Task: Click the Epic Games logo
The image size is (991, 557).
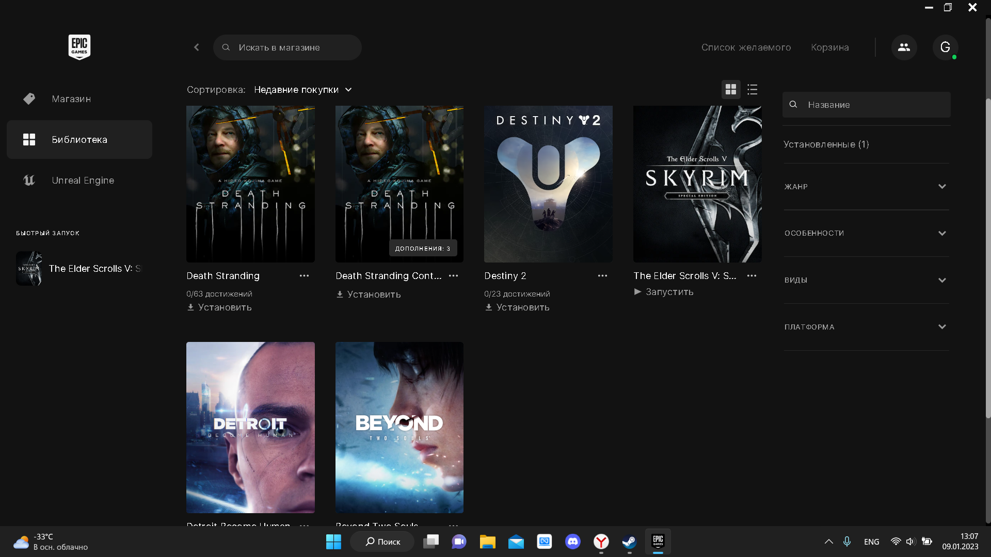Action: tap(79, 47)
